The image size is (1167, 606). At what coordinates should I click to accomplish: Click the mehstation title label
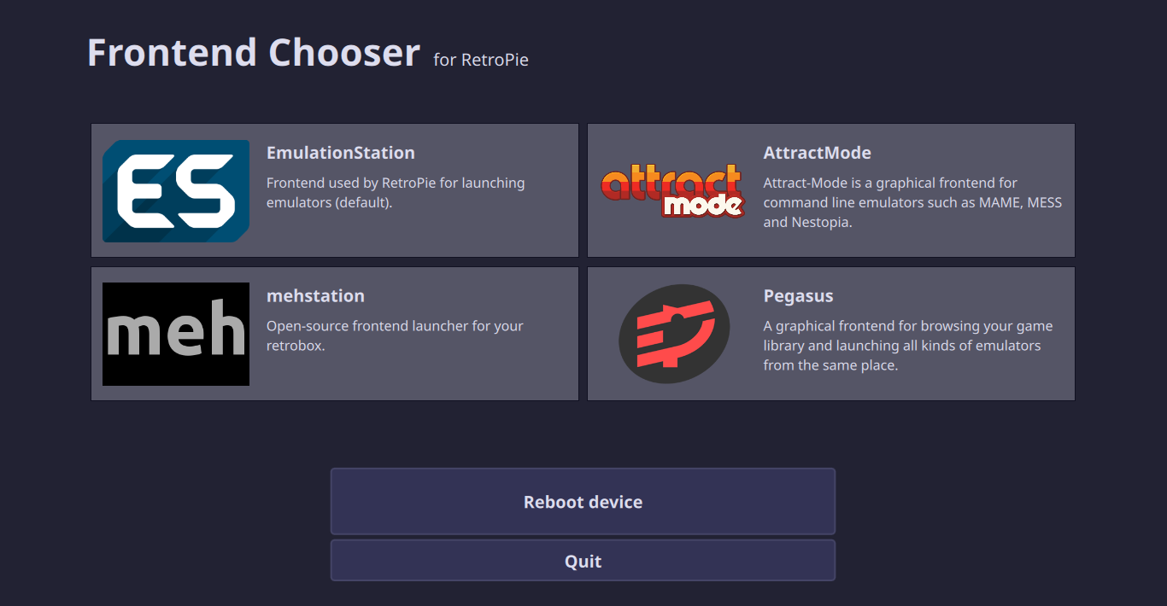point(315,295)
